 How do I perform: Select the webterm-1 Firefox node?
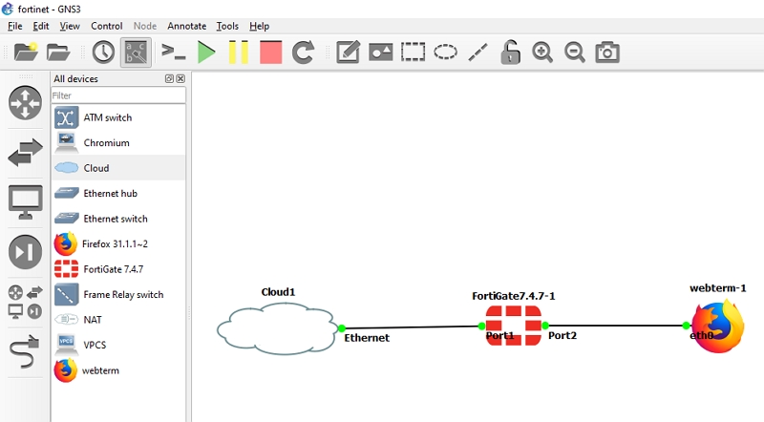click(717, 326)
